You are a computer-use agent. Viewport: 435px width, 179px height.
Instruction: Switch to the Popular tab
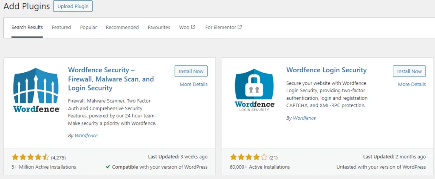[88, 27]
